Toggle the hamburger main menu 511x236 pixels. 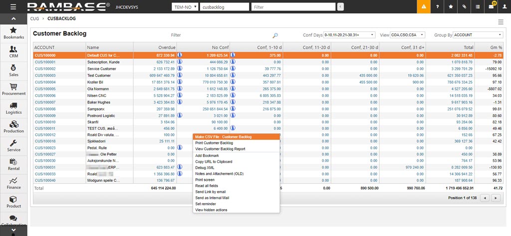pyautogui.click(x=12, y=7)
